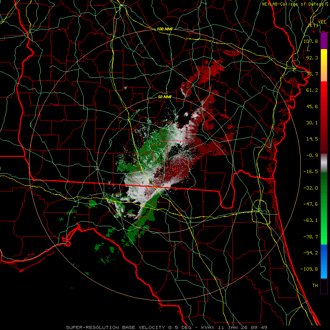Click the -32.0 legend value

(x=311, y=188)
